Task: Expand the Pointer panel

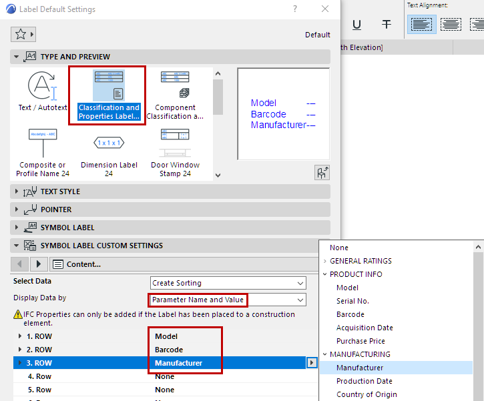Action: click(x=17, y=210)
